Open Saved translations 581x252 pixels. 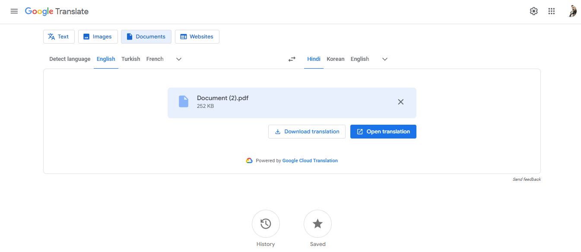tap(317, 224)
